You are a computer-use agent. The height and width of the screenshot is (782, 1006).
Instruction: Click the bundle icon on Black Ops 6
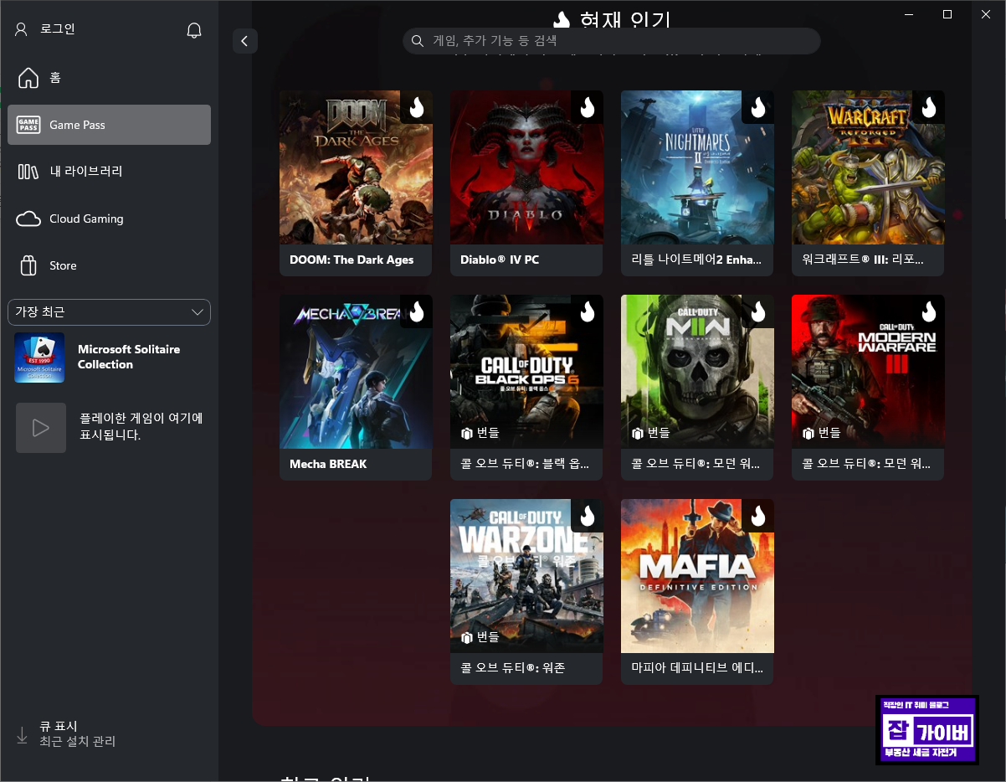pyautogui.click(x=467, y=434)
